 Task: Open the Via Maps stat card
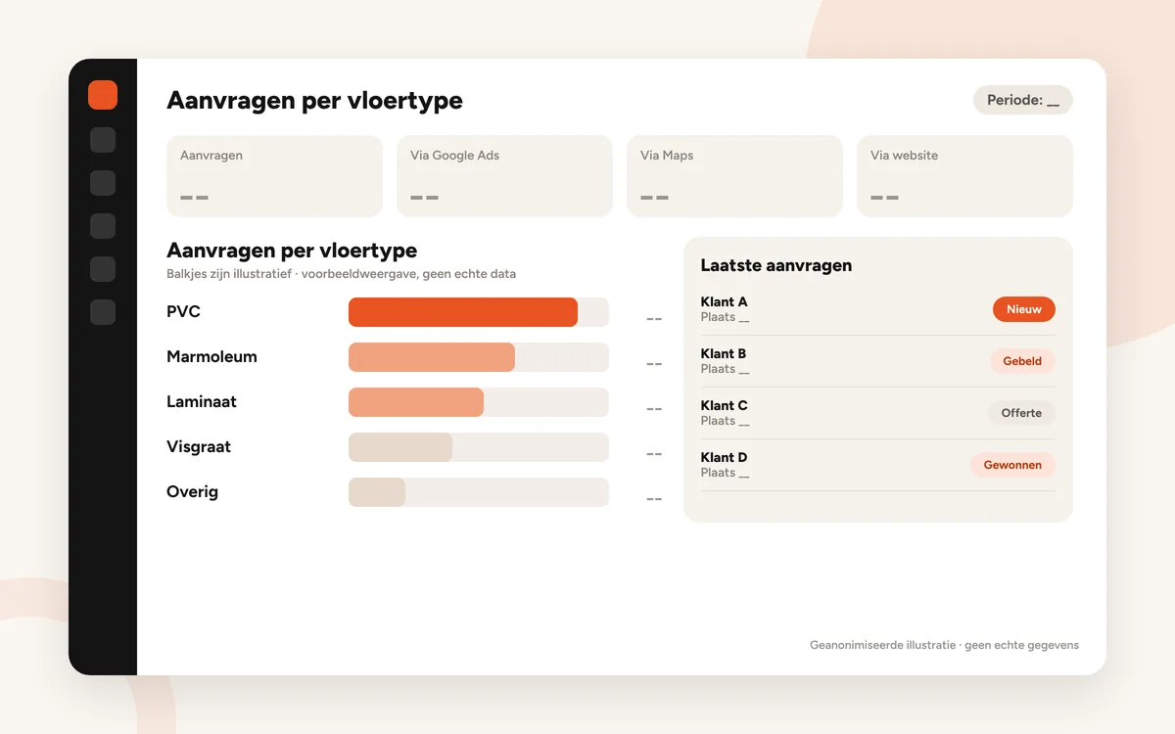pyautogui.click(x=734, y=176)
